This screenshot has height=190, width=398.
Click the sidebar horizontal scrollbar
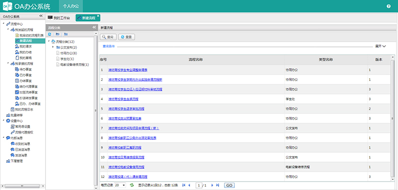click(x=22, y=186)
